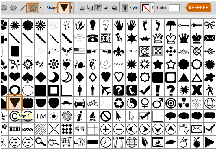Open the geometry options dropdown arrow
Image resolution: width=217 pixels, height=150 pixels.
(41, 8)
